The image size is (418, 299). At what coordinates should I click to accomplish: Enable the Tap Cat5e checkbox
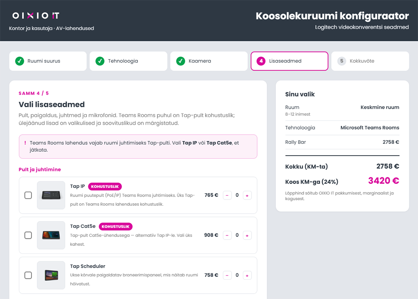[x=28, y=235]
